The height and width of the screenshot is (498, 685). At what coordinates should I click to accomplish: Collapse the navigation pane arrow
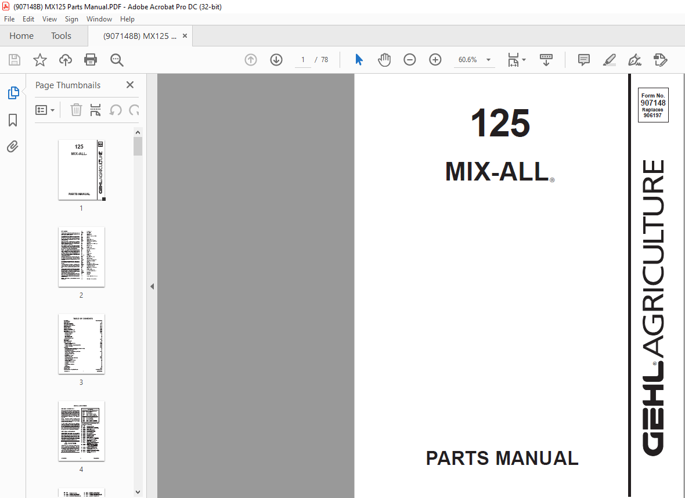point(152,287)
